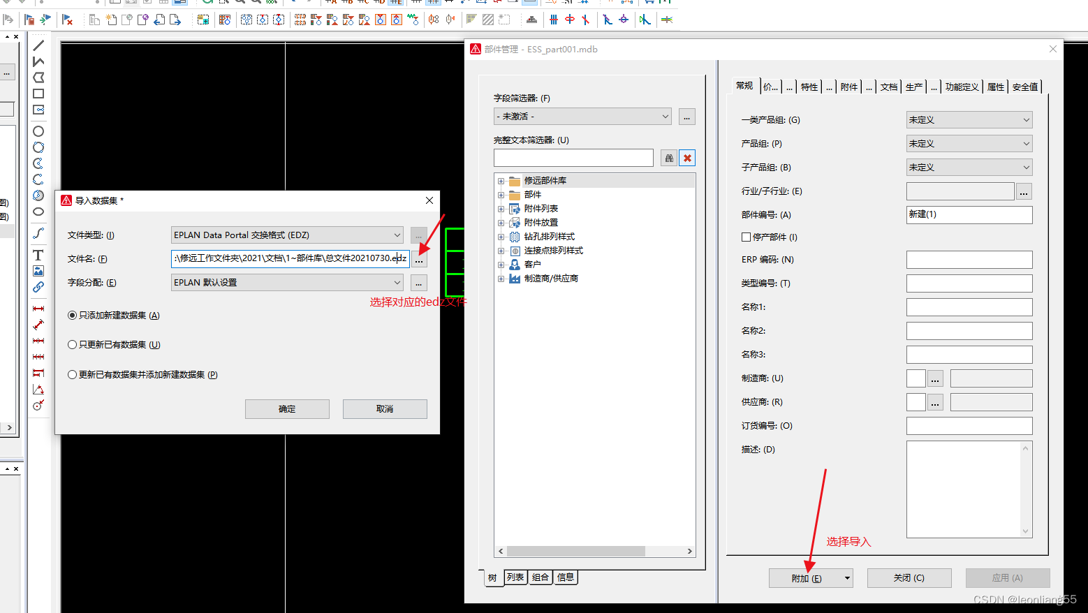This screenshot has height=613, width=1088.
Task: Select 只添加新建数据集 radio option
Action: [72, 316]
